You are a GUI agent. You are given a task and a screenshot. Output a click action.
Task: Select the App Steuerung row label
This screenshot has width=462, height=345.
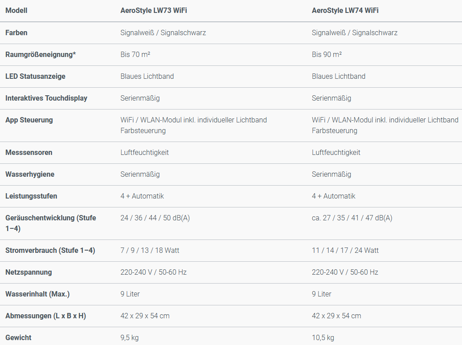click(x=29, y=120)
